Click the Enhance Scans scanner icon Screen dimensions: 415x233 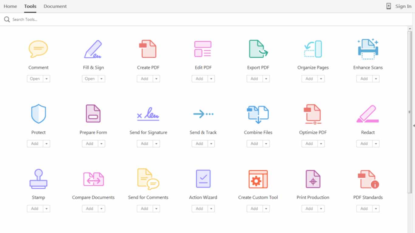368,49
